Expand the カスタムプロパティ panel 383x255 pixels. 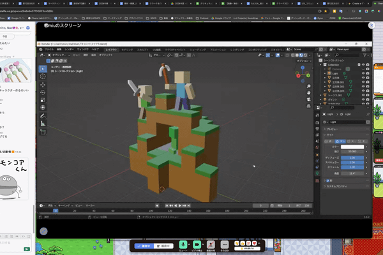(347, 186)
